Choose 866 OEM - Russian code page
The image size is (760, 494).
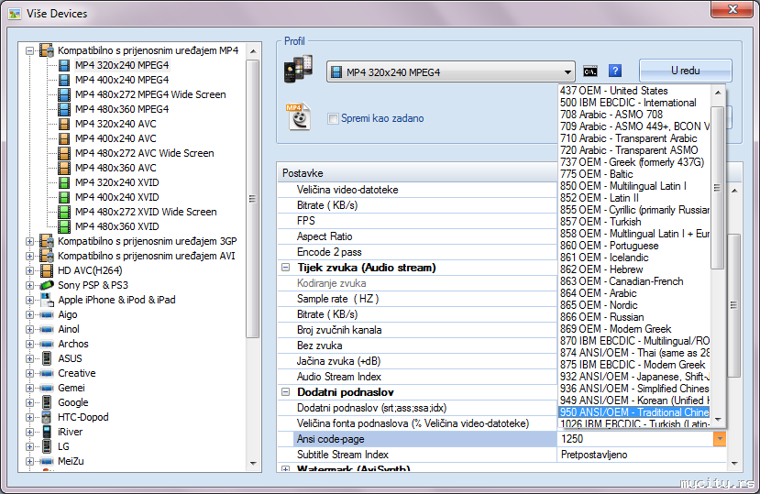(634, 317)
